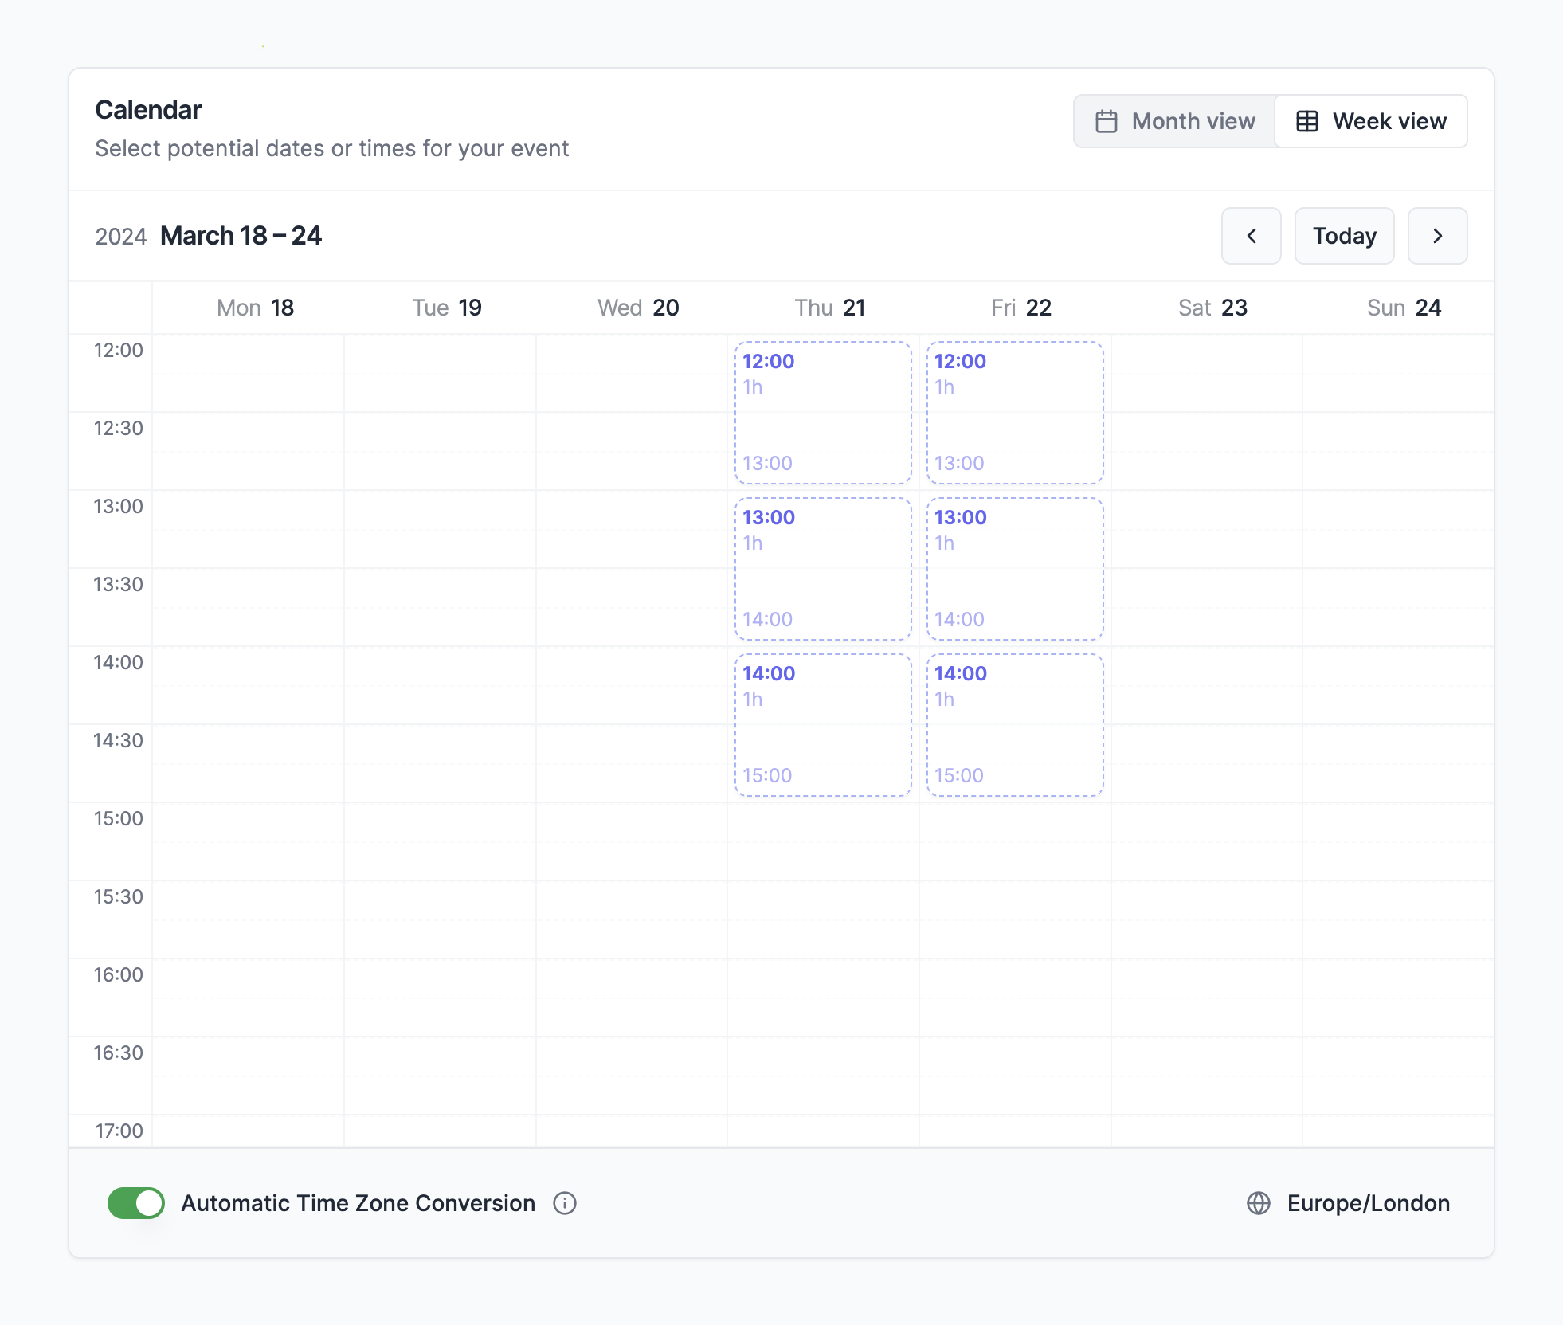Click the Wed 20 day header

[638, 308]
